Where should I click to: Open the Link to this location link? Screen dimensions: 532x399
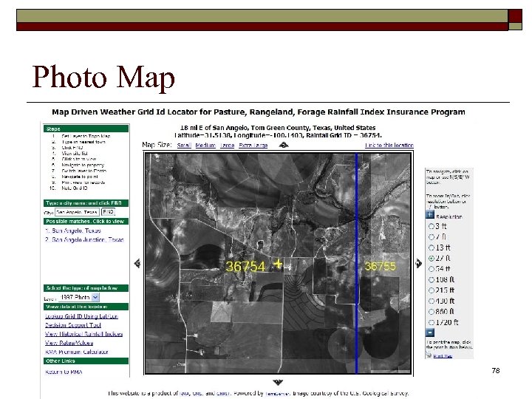click(x=389, y=146)
